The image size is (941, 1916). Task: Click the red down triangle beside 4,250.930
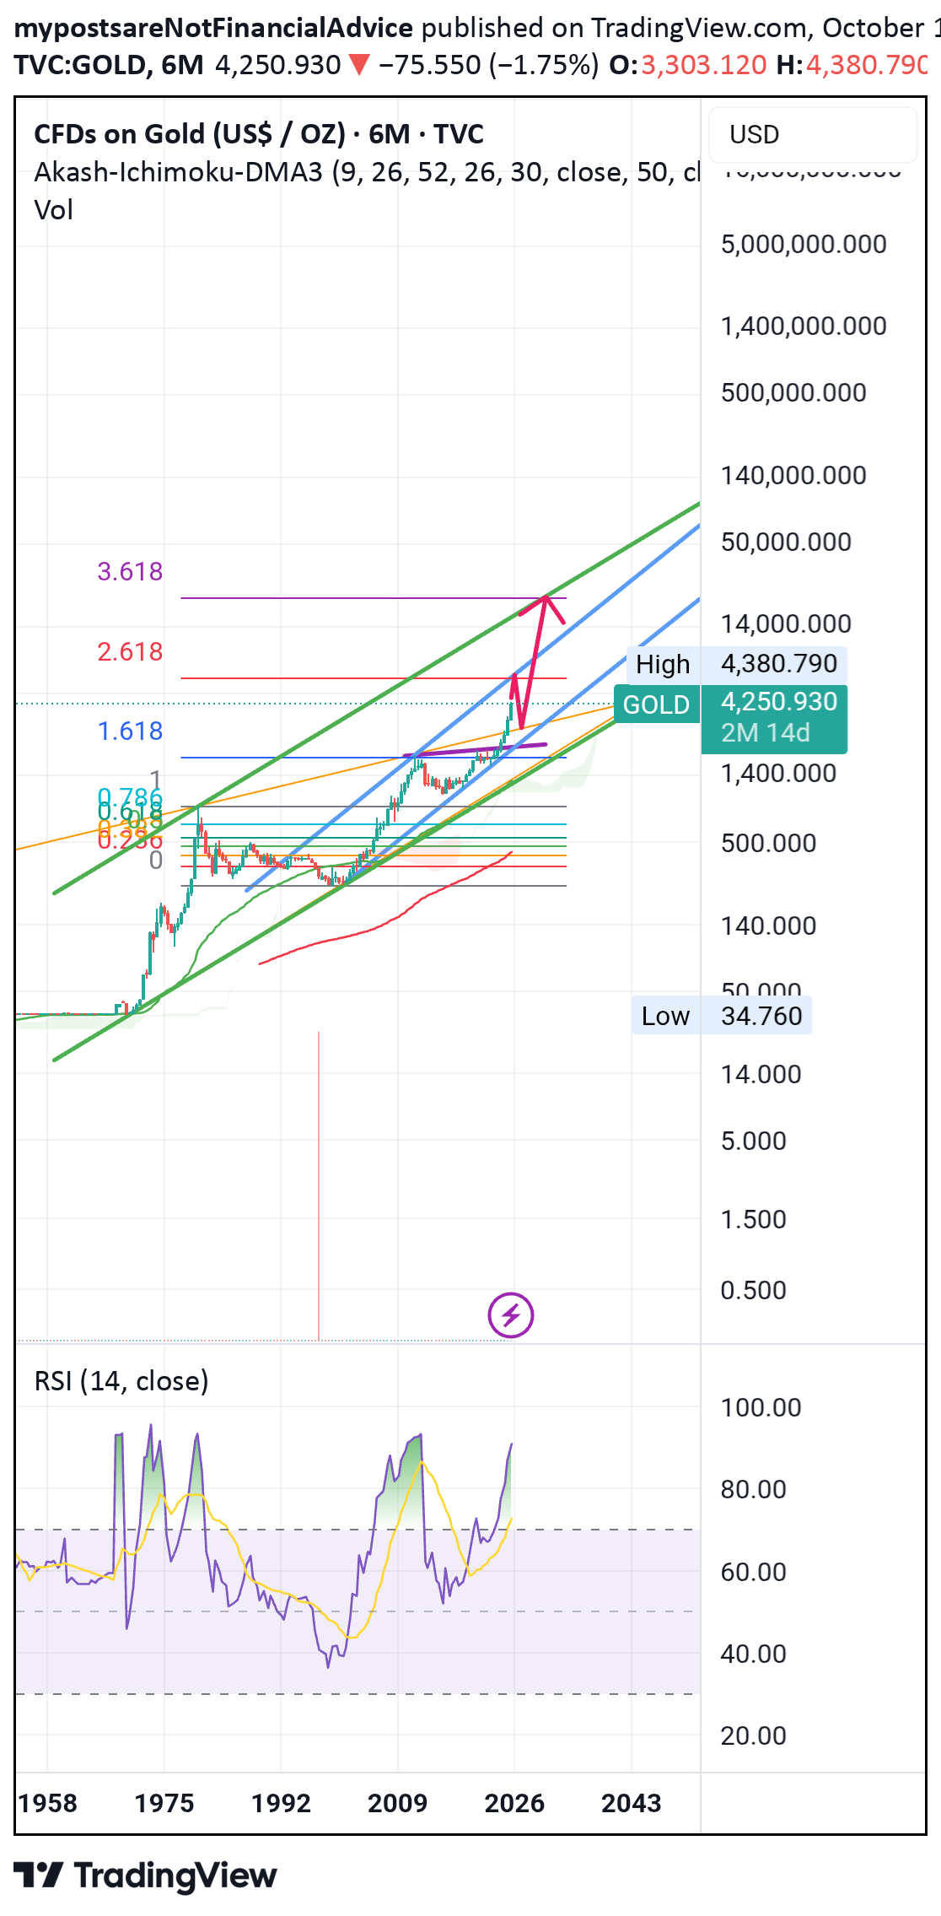coord(359,65)
